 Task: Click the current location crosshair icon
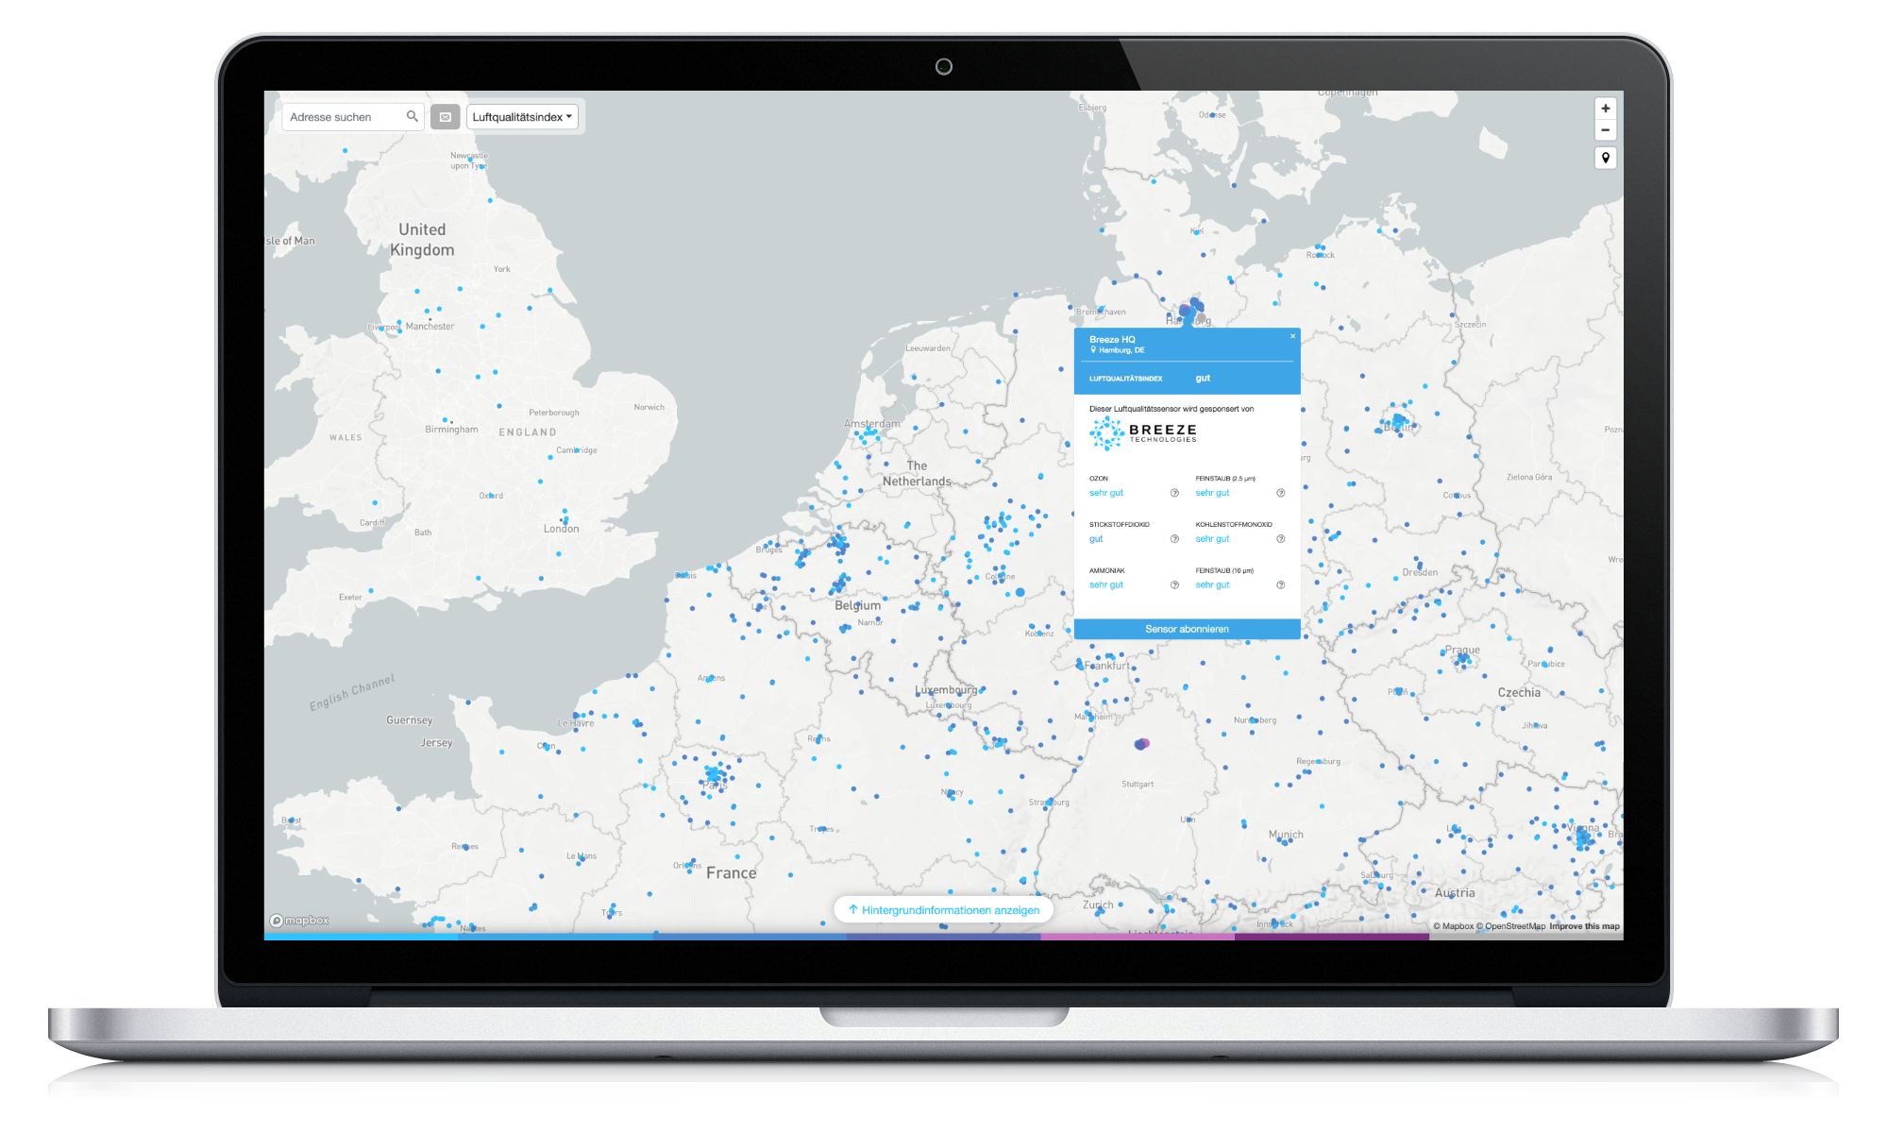pos(1605,158)
